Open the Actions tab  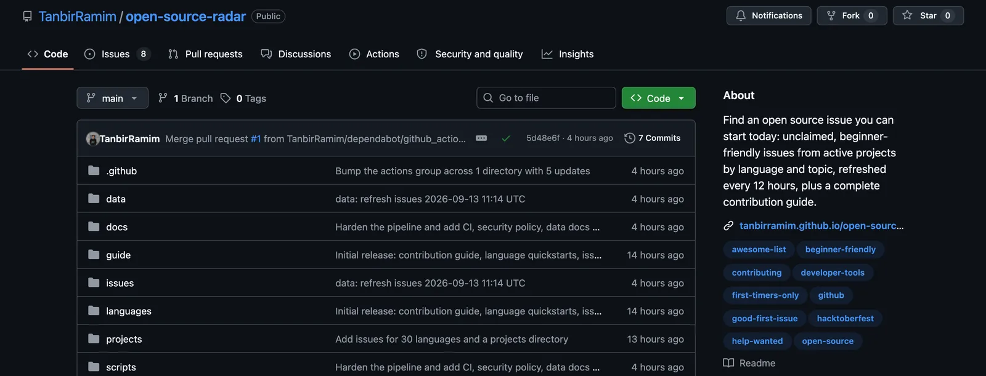point(374,54)
